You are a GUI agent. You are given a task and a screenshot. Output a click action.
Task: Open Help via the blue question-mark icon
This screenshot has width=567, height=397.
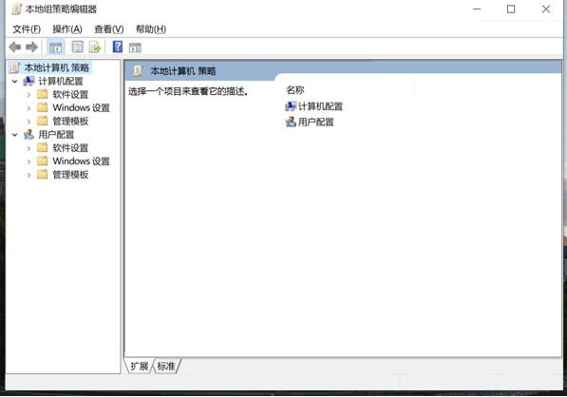(118, 47)
